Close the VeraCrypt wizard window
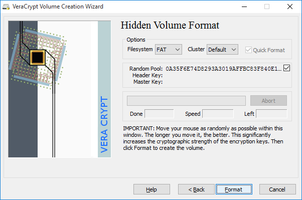Viewport: 302px width, 200px height. pos(289,7)
